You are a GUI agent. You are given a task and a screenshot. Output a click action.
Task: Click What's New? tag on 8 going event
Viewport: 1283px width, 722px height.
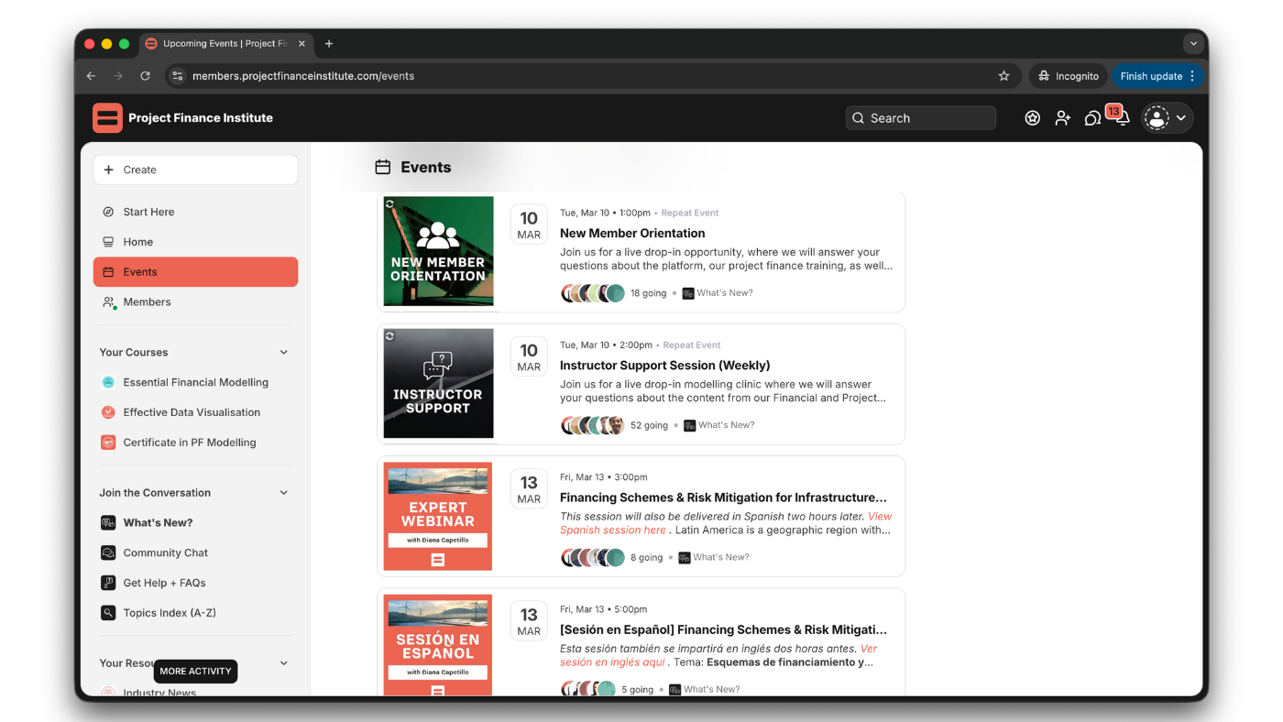tap(714, 557)
